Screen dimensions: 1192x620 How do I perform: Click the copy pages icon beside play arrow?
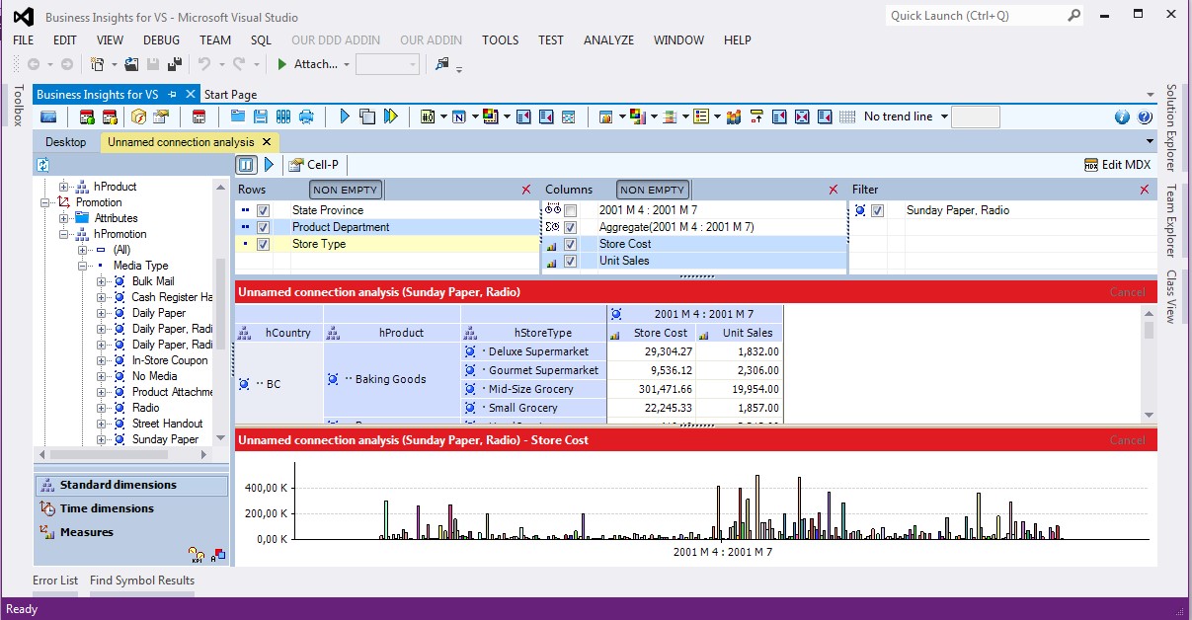tap(367, 116)
